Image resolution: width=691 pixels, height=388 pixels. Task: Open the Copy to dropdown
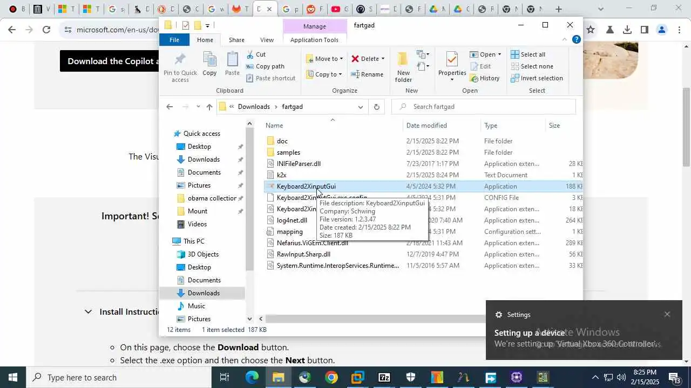(324, 74)
